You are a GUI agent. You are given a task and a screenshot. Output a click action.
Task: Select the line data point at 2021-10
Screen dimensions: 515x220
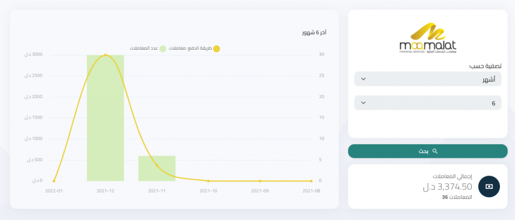pyautogui.click(x=208, y=181)
